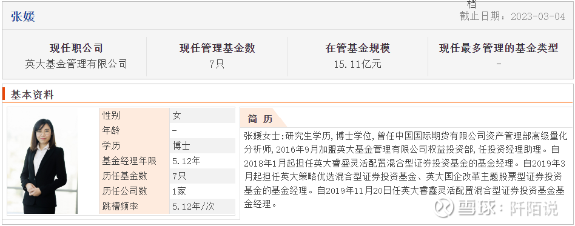Click the manager's profile photo

(42, 161)
